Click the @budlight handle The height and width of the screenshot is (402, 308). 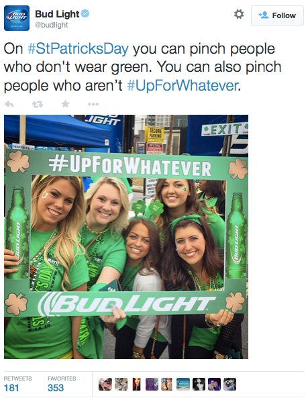52,25
